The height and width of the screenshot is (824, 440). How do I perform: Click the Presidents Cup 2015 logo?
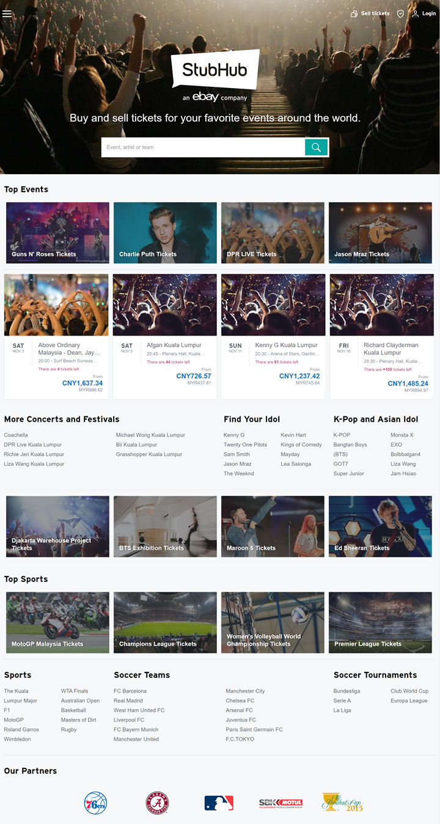point(342,802)
